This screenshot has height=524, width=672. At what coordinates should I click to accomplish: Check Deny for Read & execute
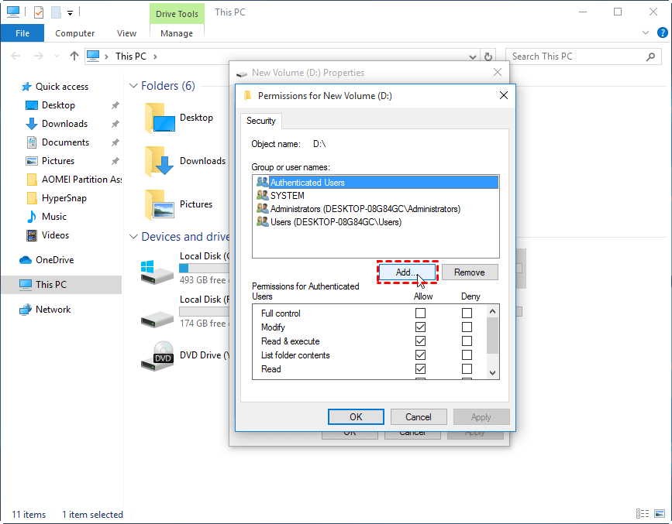click(x=467, y=341)
